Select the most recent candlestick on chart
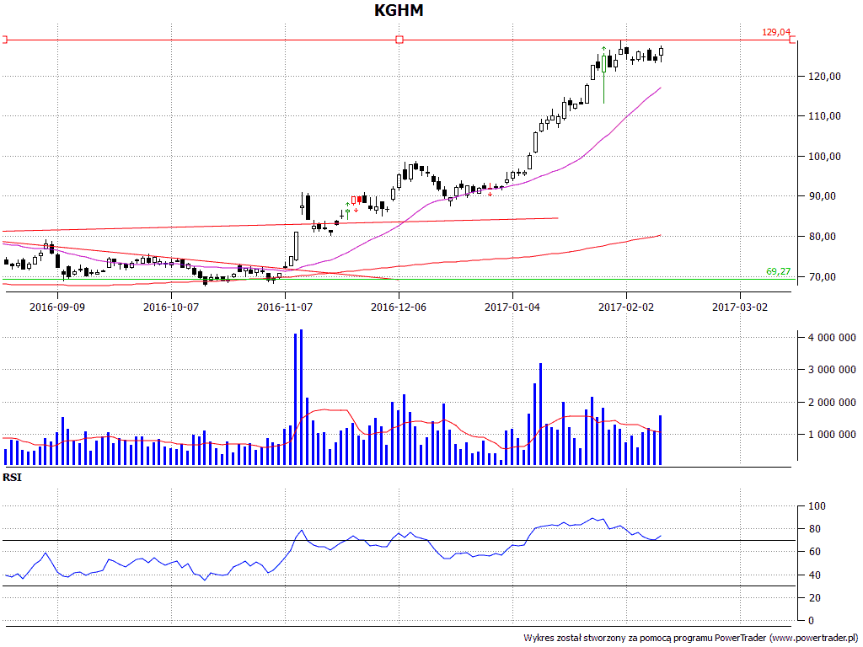 point(662,53)
